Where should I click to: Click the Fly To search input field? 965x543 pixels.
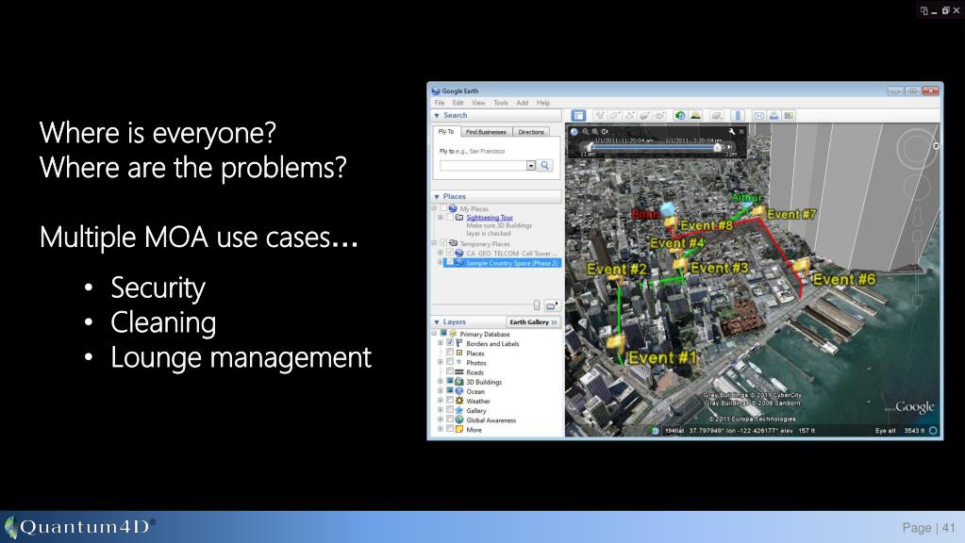click(483, 165)
